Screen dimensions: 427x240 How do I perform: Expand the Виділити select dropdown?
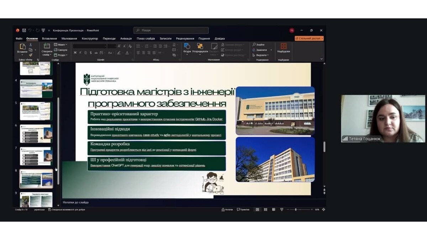click(x=261, y=55)
